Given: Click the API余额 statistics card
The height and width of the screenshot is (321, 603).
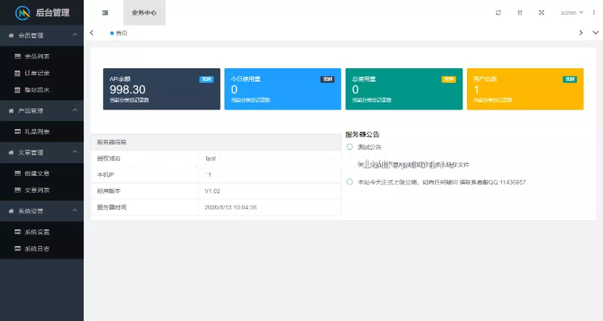Looking at the screenshot, I should 161,89.
